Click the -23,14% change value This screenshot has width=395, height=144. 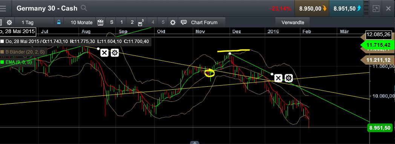[x=280, y=9]
